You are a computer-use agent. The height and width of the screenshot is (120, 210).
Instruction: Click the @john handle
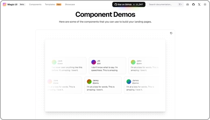[x=139, y=64]
